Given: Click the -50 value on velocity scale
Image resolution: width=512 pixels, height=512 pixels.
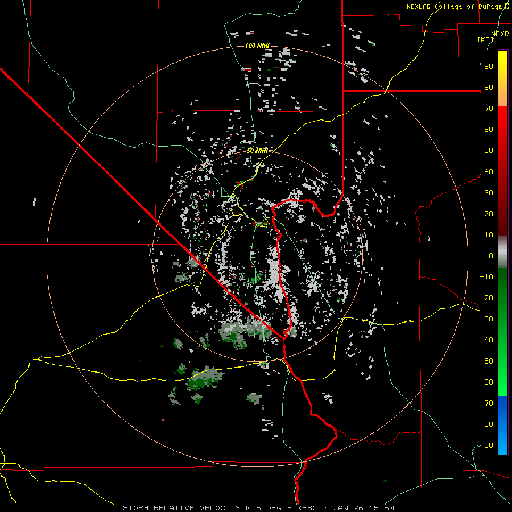Looking at the screenshot, I should (x=486, y=361).
